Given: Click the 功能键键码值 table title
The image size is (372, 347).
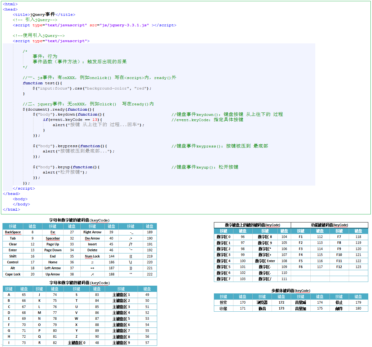Looking at the screenshot, I should pyautogui.click(x=329, y=225).
